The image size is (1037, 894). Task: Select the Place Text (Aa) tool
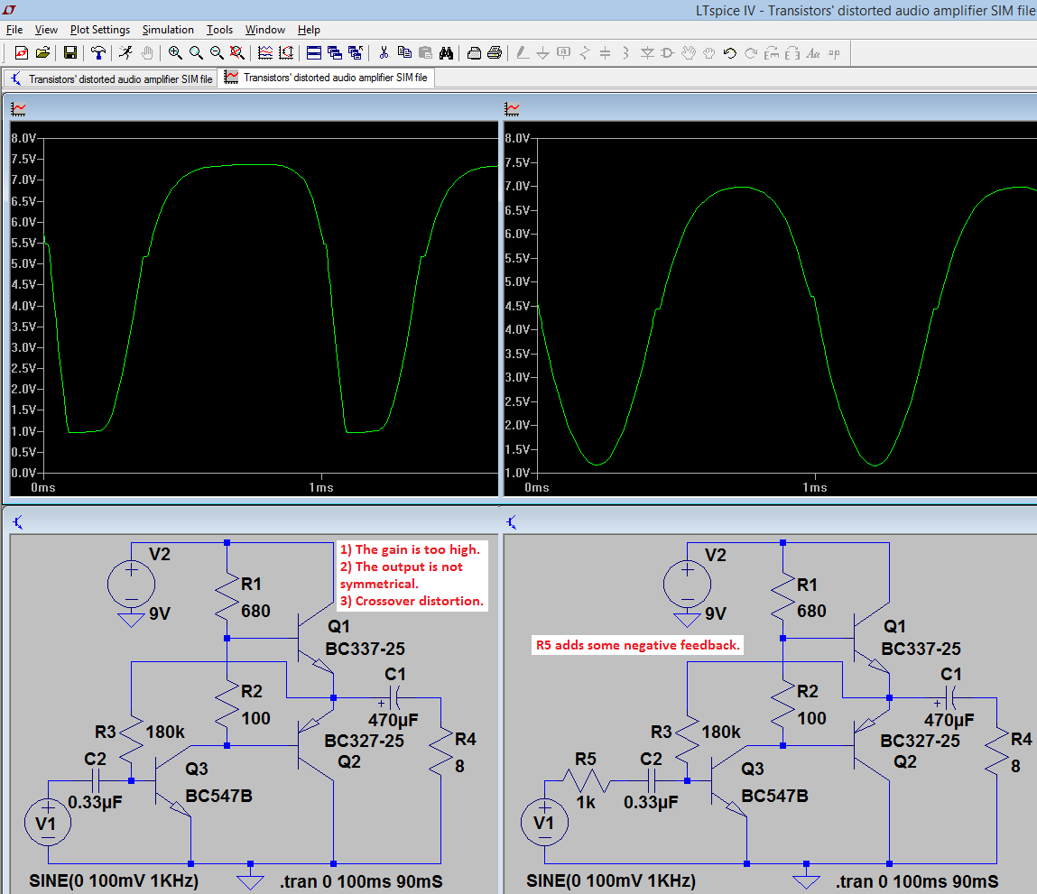(813, 53)
